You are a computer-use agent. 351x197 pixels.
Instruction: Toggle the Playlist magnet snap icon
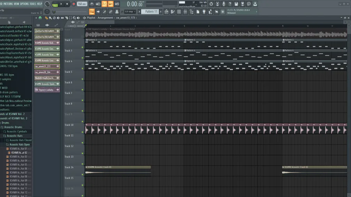coord(40,18)
